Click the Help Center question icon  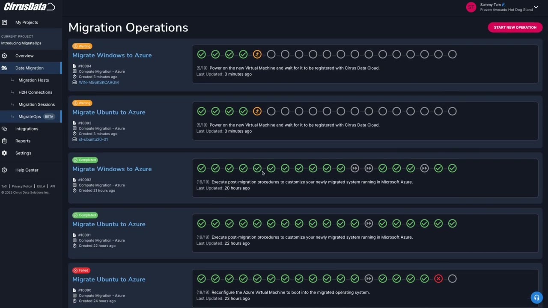point(4,170)
